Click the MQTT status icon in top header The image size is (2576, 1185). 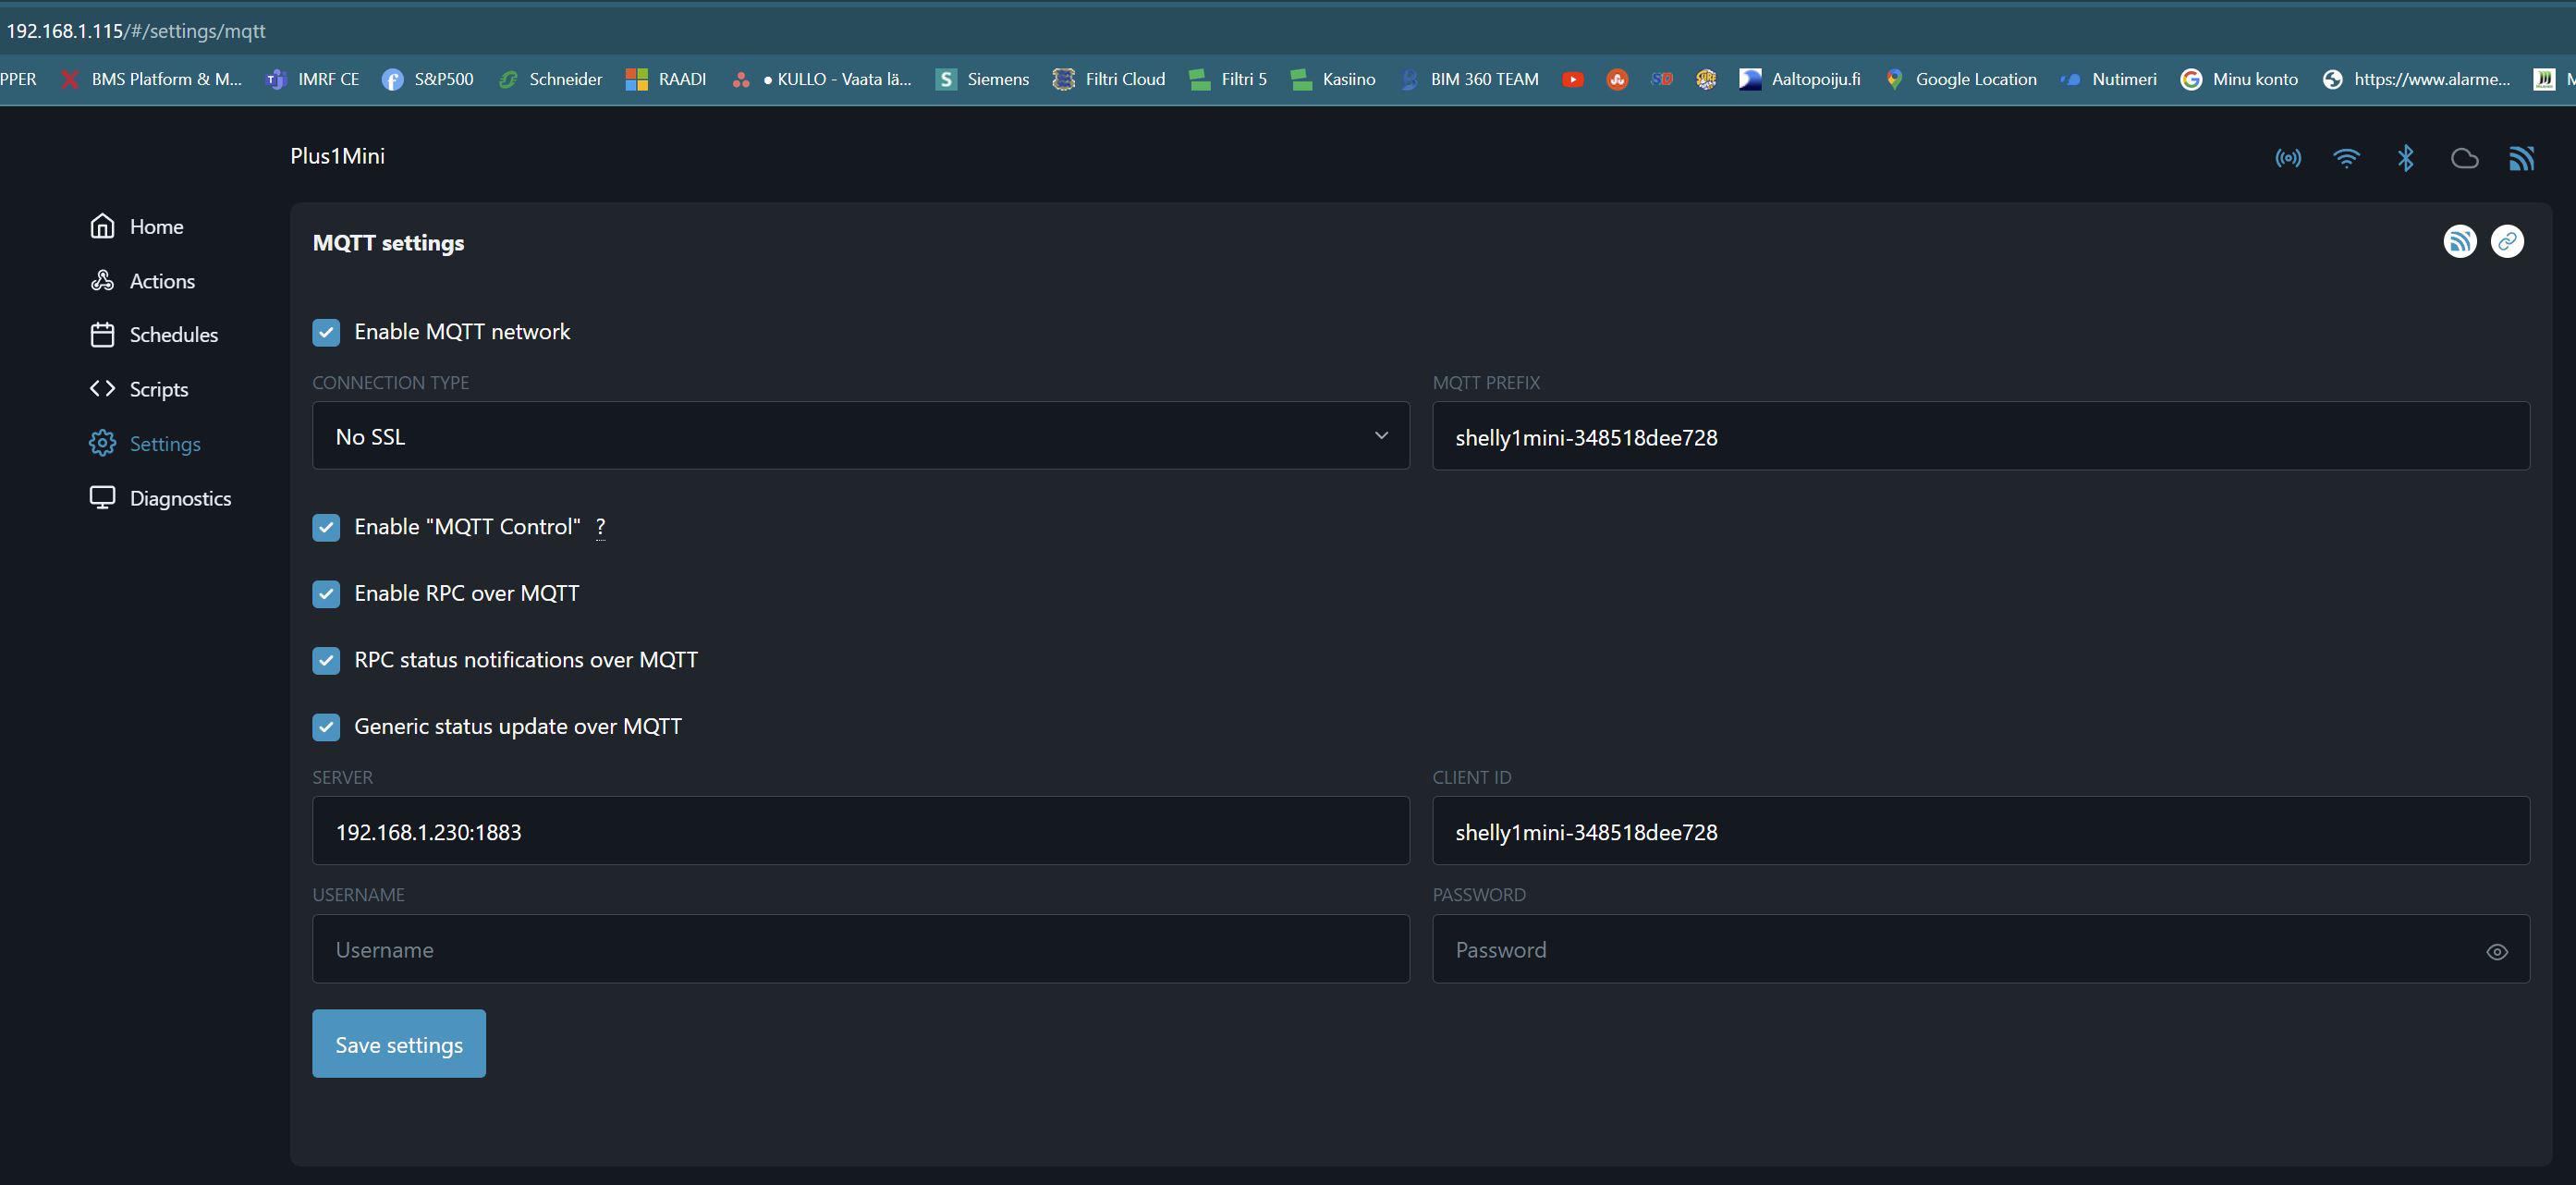click(x=2521, y=158)
